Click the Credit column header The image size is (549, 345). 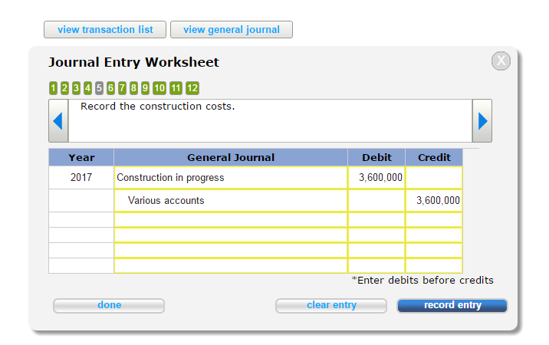pos(434,157)
